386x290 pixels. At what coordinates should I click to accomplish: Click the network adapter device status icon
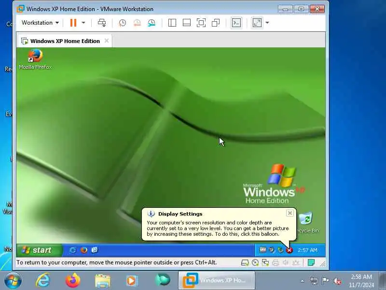(x=265, y=263)
